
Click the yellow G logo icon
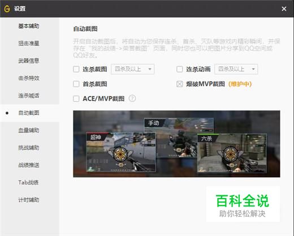[x=7, y=9]
